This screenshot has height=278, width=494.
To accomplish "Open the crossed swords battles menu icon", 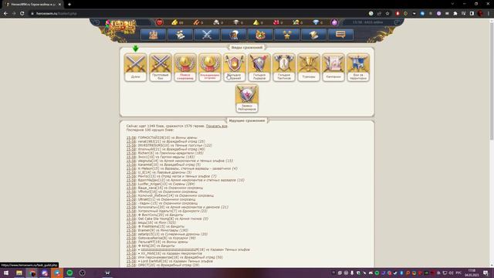I will click(x=207, y=34).
